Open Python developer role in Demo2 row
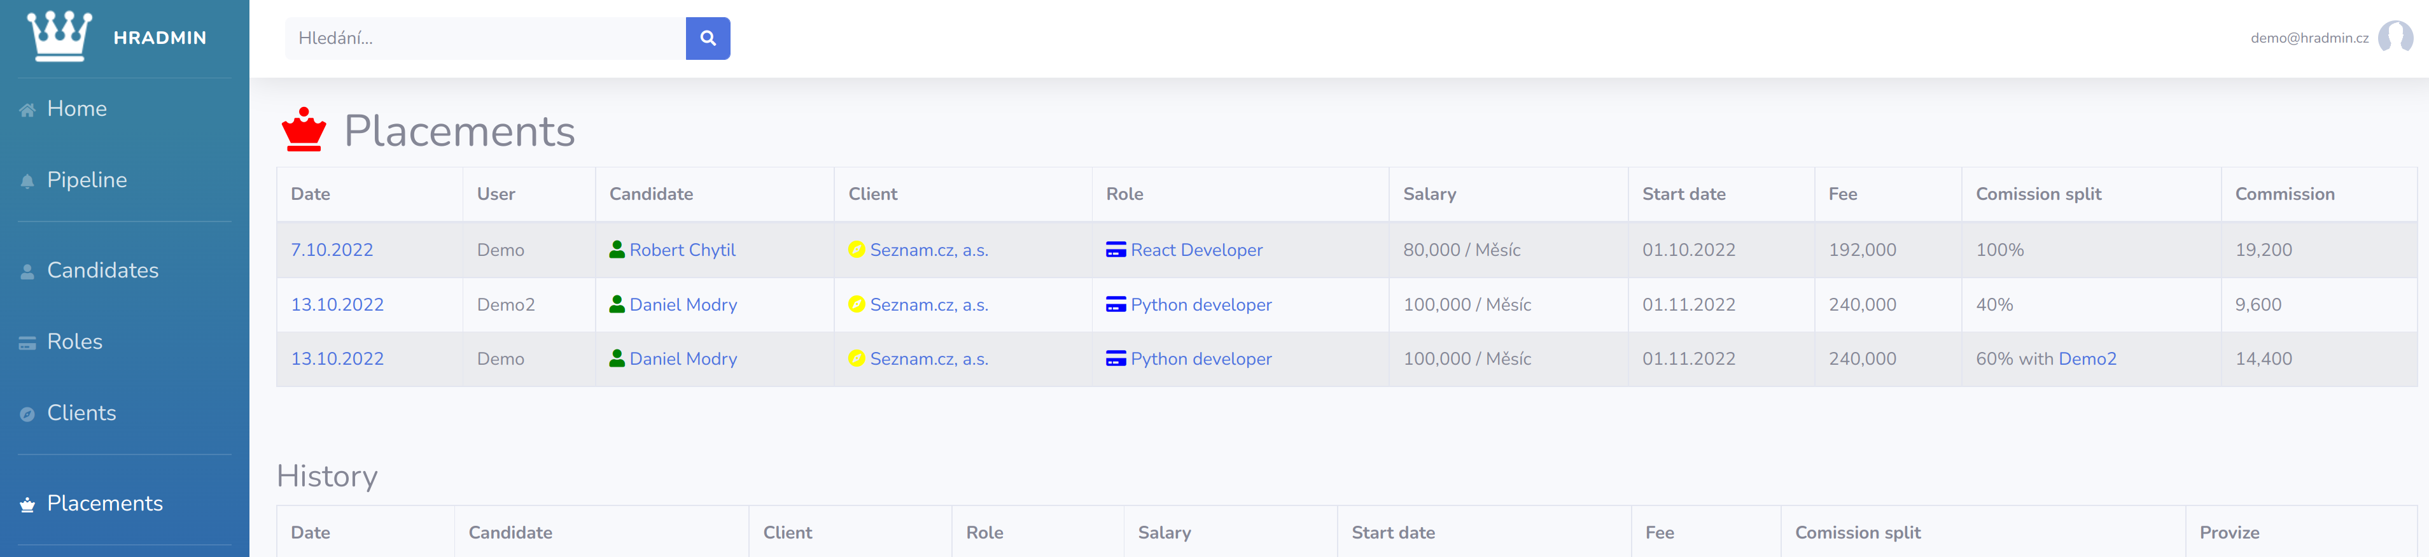Viewport: 2429px width, 557px height. coord(1201,304)
